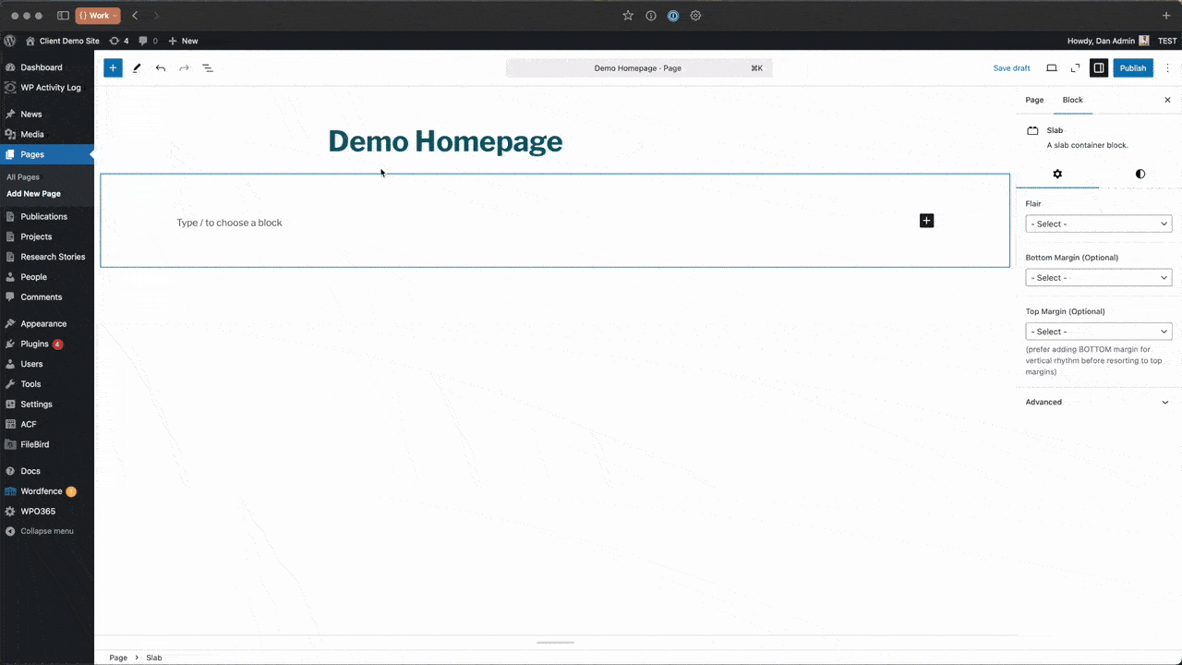Switch to the Page tab
The width and height of the screenshot is (1182, 665).
[1034, 99]
